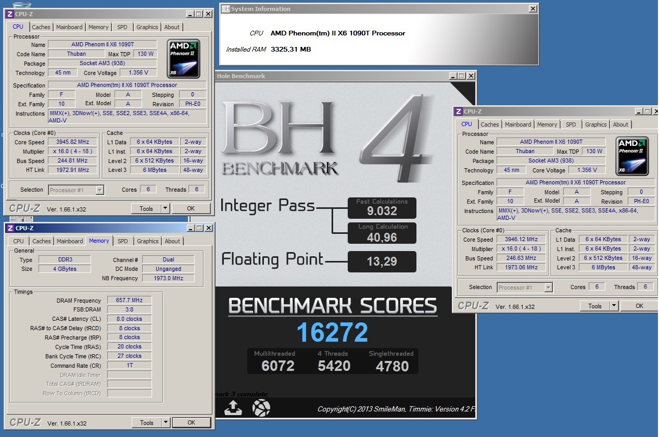Image resolution: width=659 pixels, height=437 pixels.
Task: Click 4 Threads score 5420
Action: 334,366
